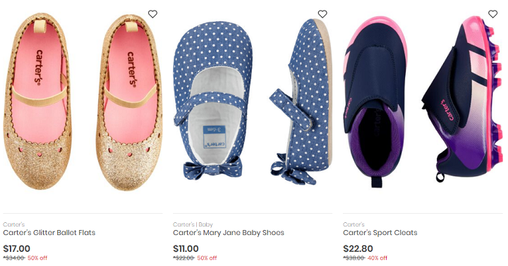Select the Carter's brand label above Sport Cleats
The image size is (508, 266).
353,224
